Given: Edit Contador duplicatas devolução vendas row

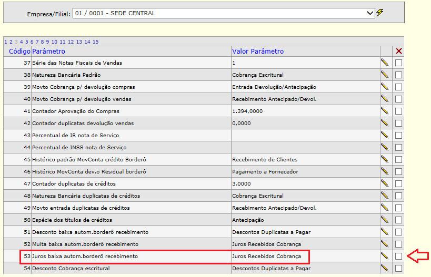Looking at the screenshot, I should pyautogui.click(x=385, y=123).
